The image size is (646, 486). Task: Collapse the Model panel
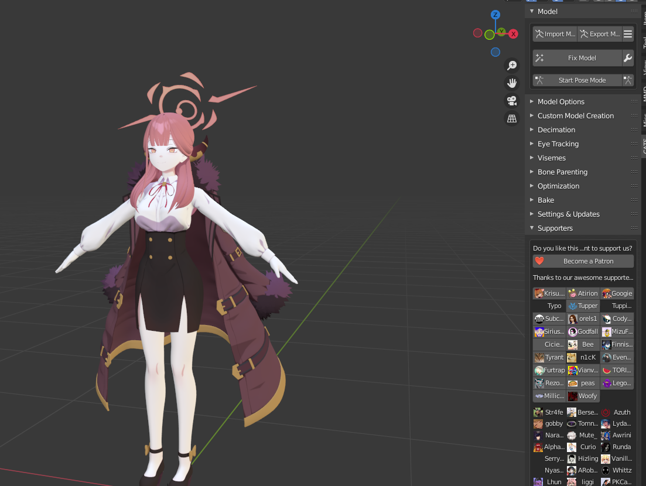click(532, 12)
